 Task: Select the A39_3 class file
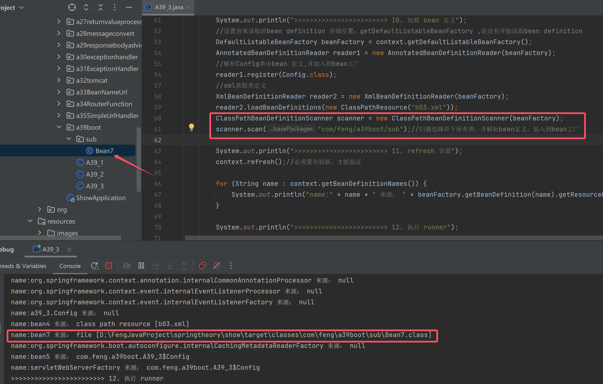[95, 186]
